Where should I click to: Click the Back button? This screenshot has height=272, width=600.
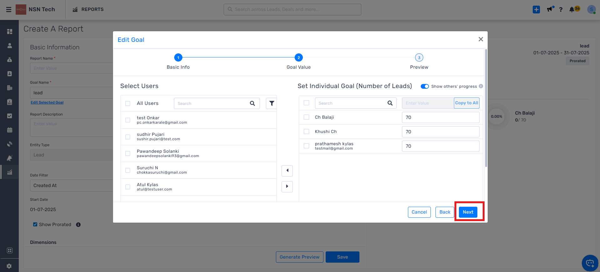445,212
